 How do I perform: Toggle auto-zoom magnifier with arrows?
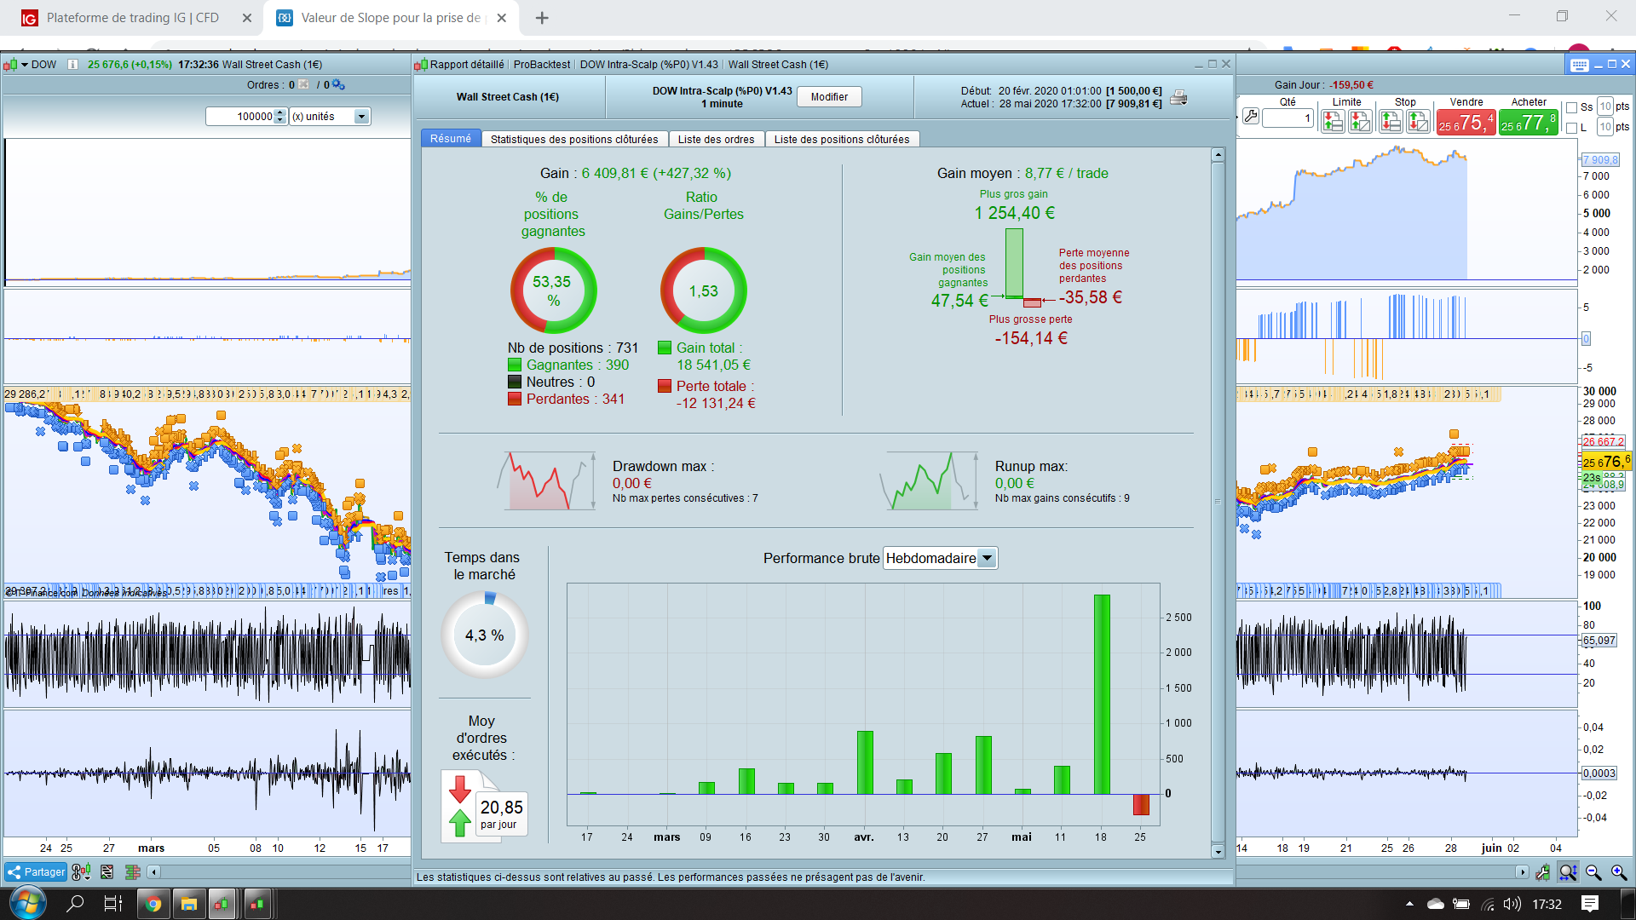tap(1568, 872)
